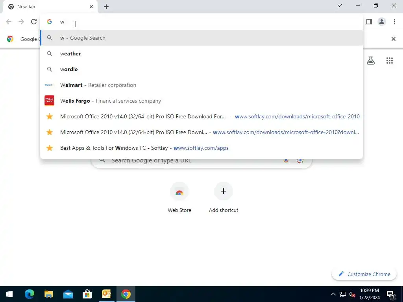
Task: Select the New Tab tab
Action: (50, 7)
